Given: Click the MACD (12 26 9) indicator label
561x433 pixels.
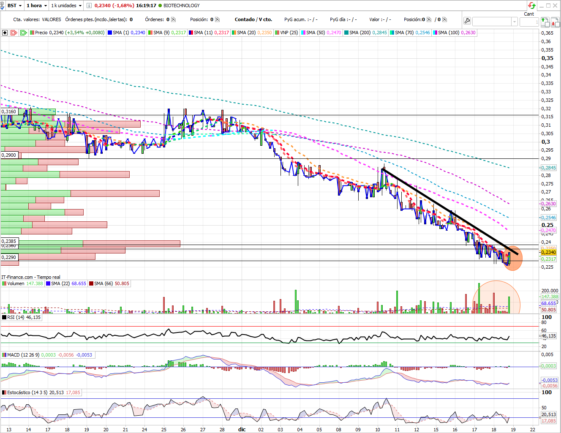Looking at the screenshot, I should [23, 355].
